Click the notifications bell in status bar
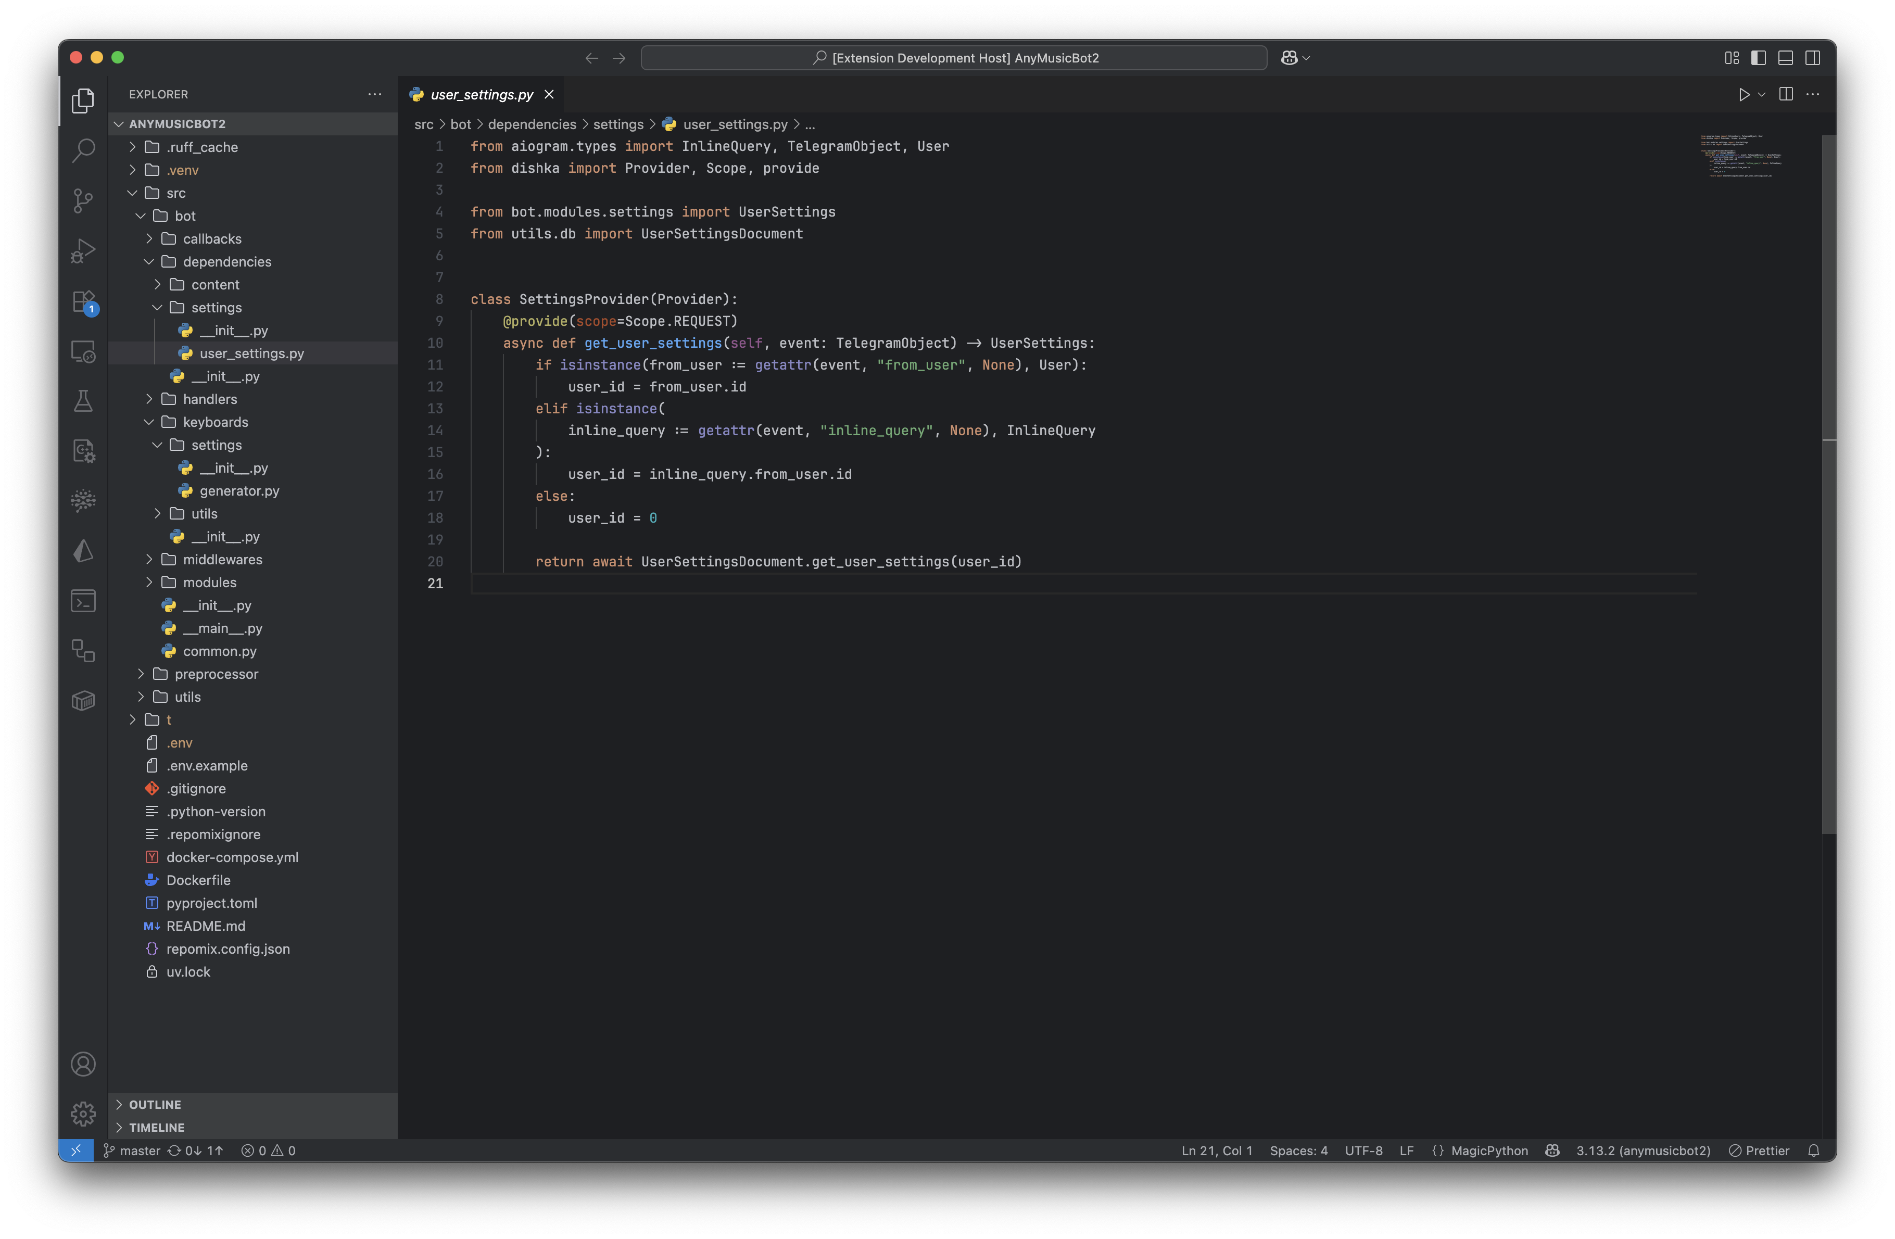 coord(1814,1150)
